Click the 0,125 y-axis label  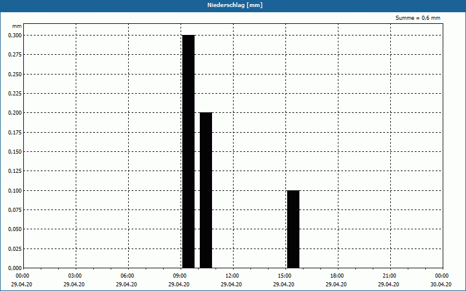pos(15,171)
